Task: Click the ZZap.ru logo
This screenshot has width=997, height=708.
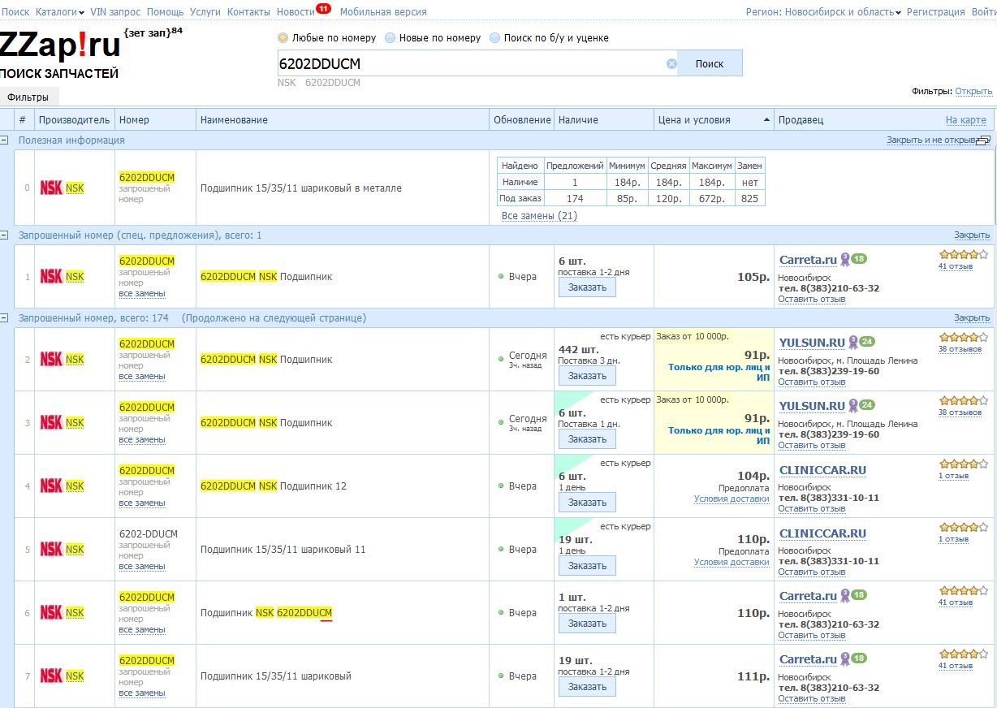Action: pyautogui.click(x=60, y=45)
